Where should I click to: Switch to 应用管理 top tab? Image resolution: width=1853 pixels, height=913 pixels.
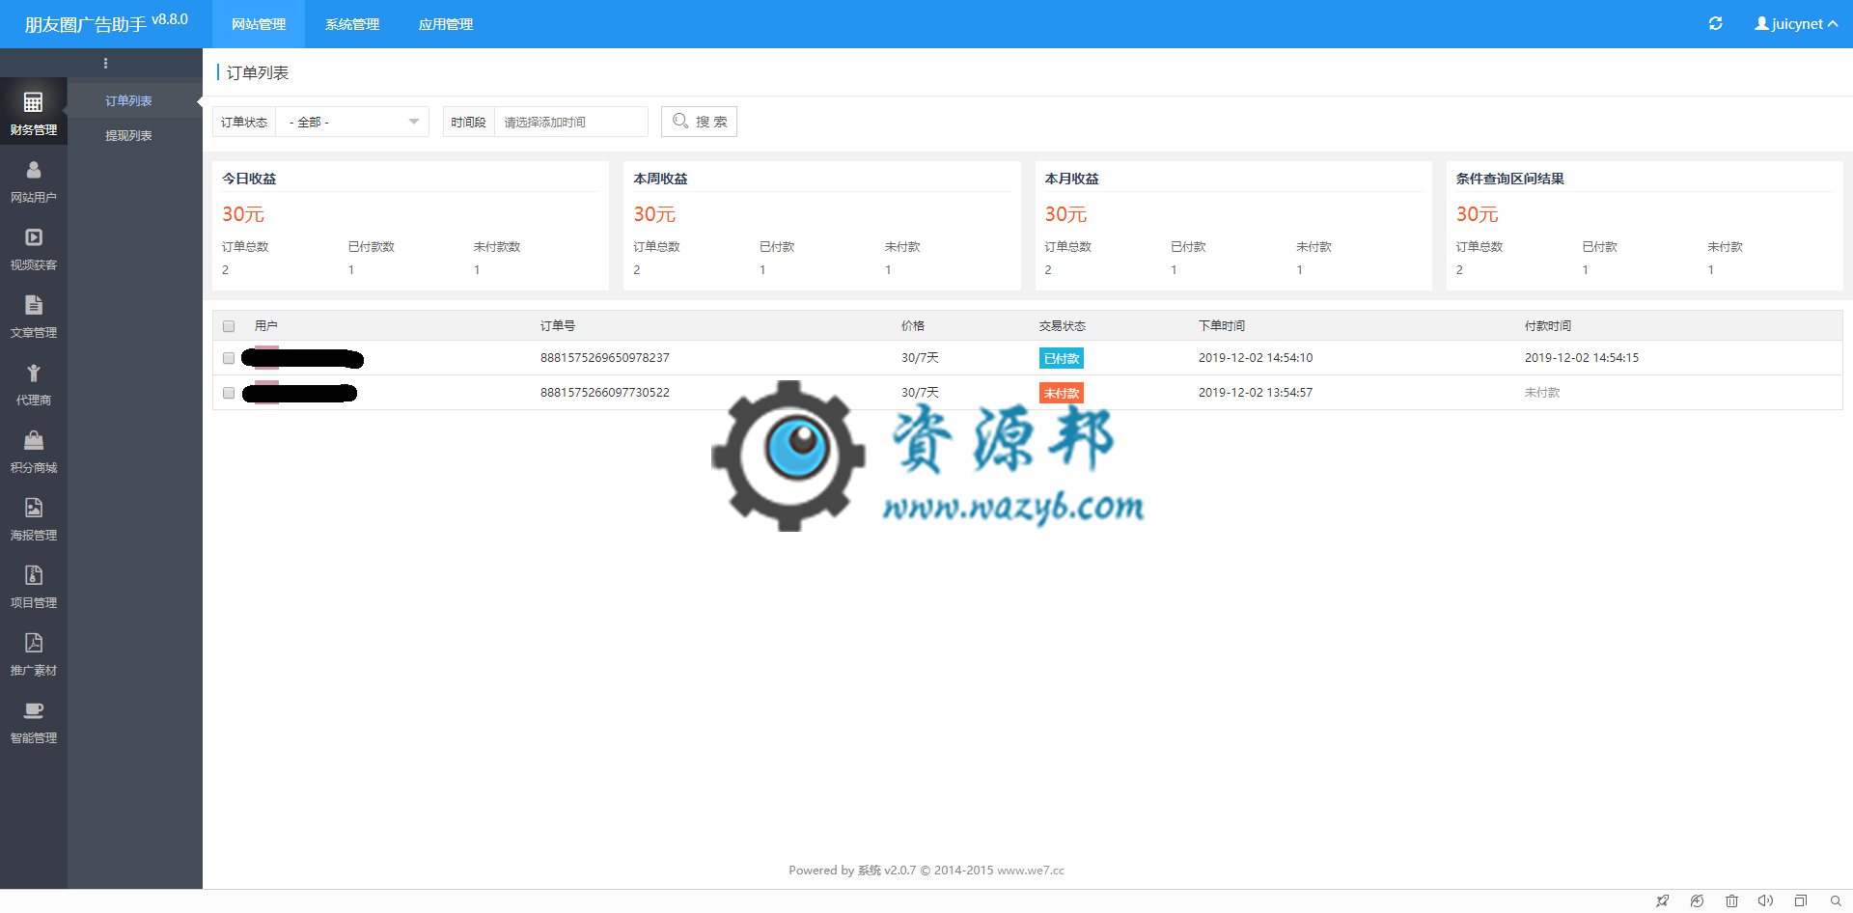(x=446, y=24)
